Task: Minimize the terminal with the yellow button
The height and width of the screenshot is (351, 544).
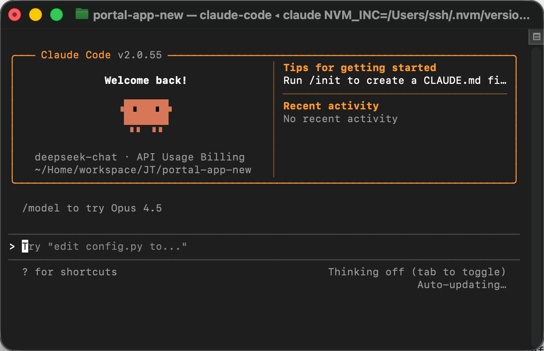Action: (36, 15)
